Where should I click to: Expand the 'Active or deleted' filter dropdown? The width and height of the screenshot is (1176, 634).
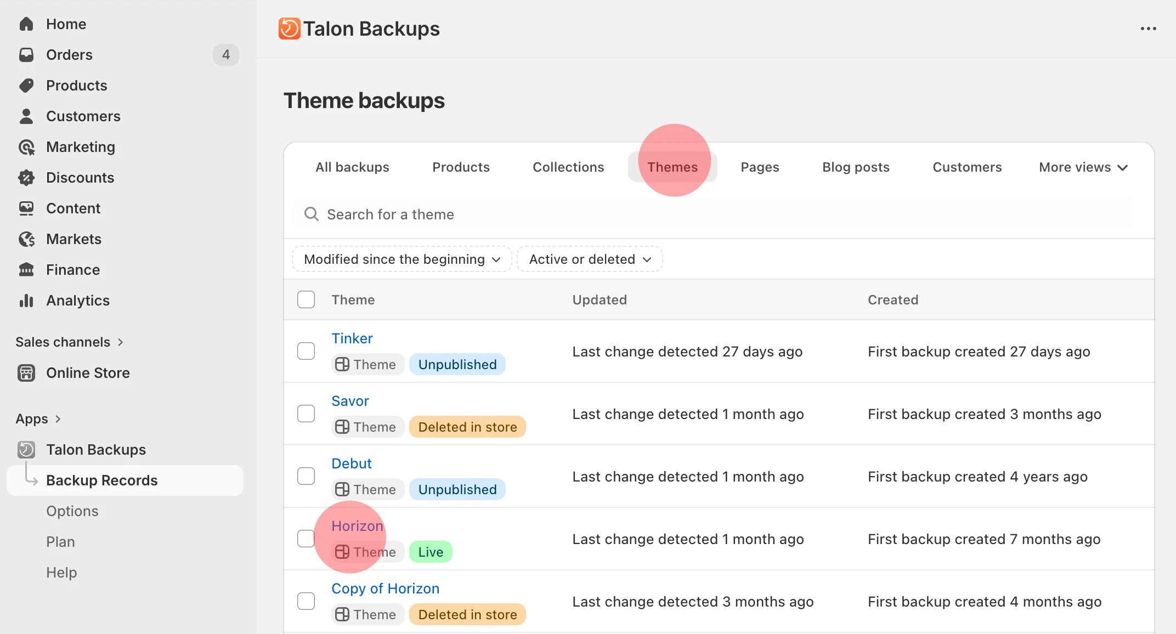590,259
